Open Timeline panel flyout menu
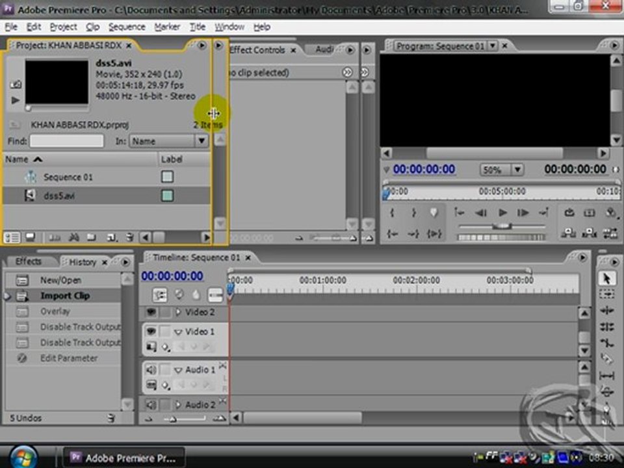This screenshot has width=624, height=468. coord(582,257)
